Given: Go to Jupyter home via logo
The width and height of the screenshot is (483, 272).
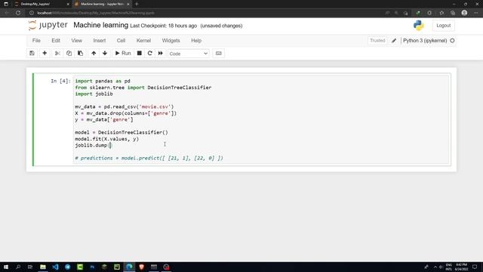Looking at the screenshot, I should click(48, 25).
